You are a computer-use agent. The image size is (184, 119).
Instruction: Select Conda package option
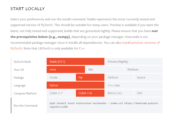61,77
